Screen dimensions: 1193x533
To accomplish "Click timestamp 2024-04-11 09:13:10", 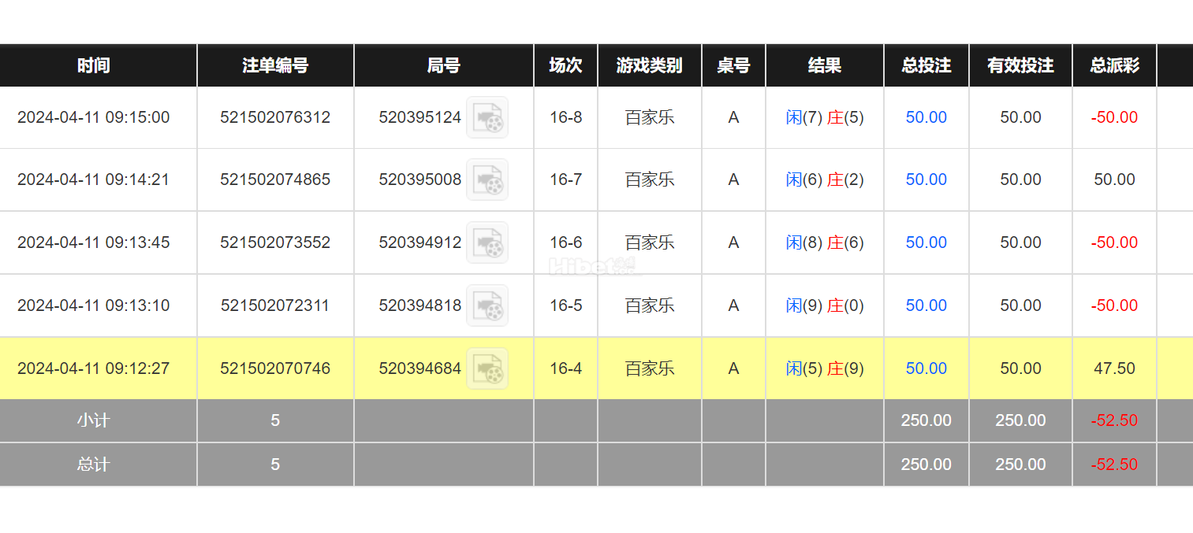I will point(93,305).
